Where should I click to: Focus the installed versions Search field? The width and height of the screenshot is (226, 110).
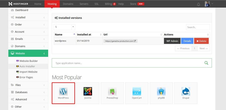click(x=198, y=27)
